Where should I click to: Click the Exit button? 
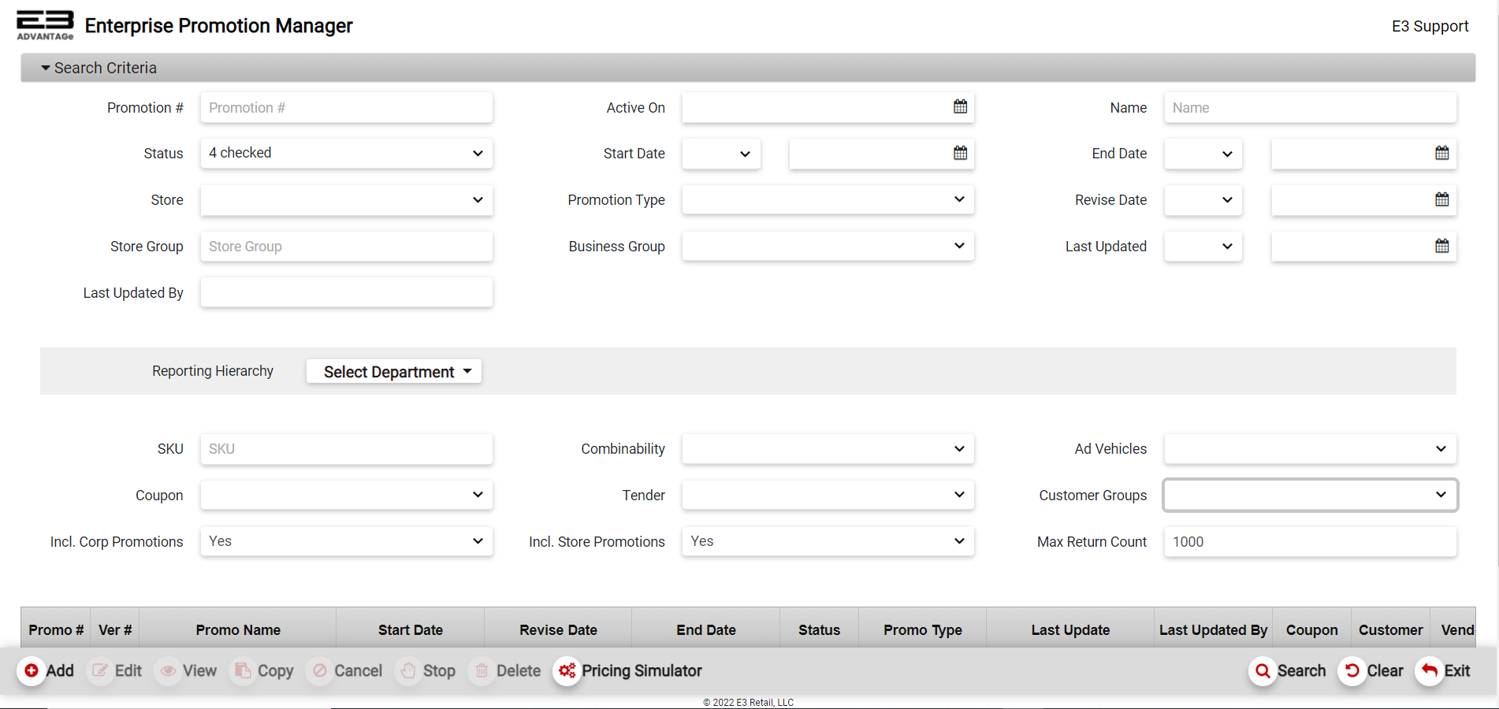[1444, 671]
